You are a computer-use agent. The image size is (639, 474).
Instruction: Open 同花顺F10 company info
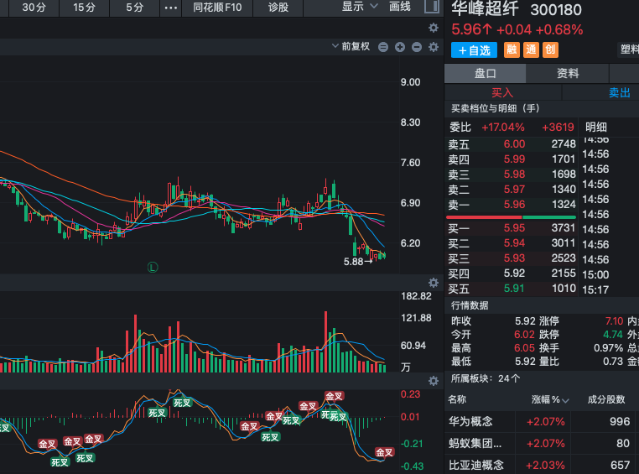click(217, 8)
